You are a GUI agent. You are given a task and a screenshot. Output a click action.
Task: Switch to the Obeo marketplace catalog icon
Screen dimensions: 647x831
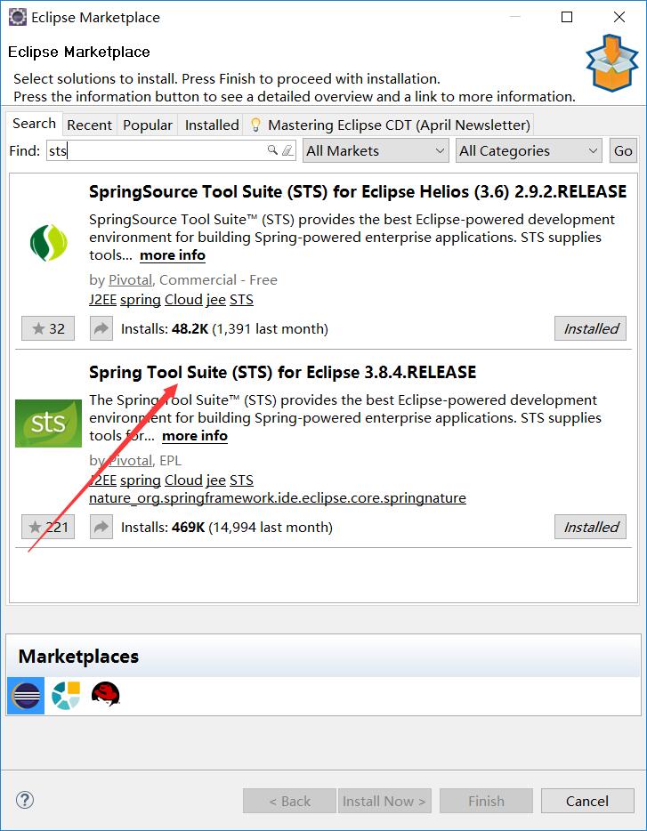tap(66, 696)
